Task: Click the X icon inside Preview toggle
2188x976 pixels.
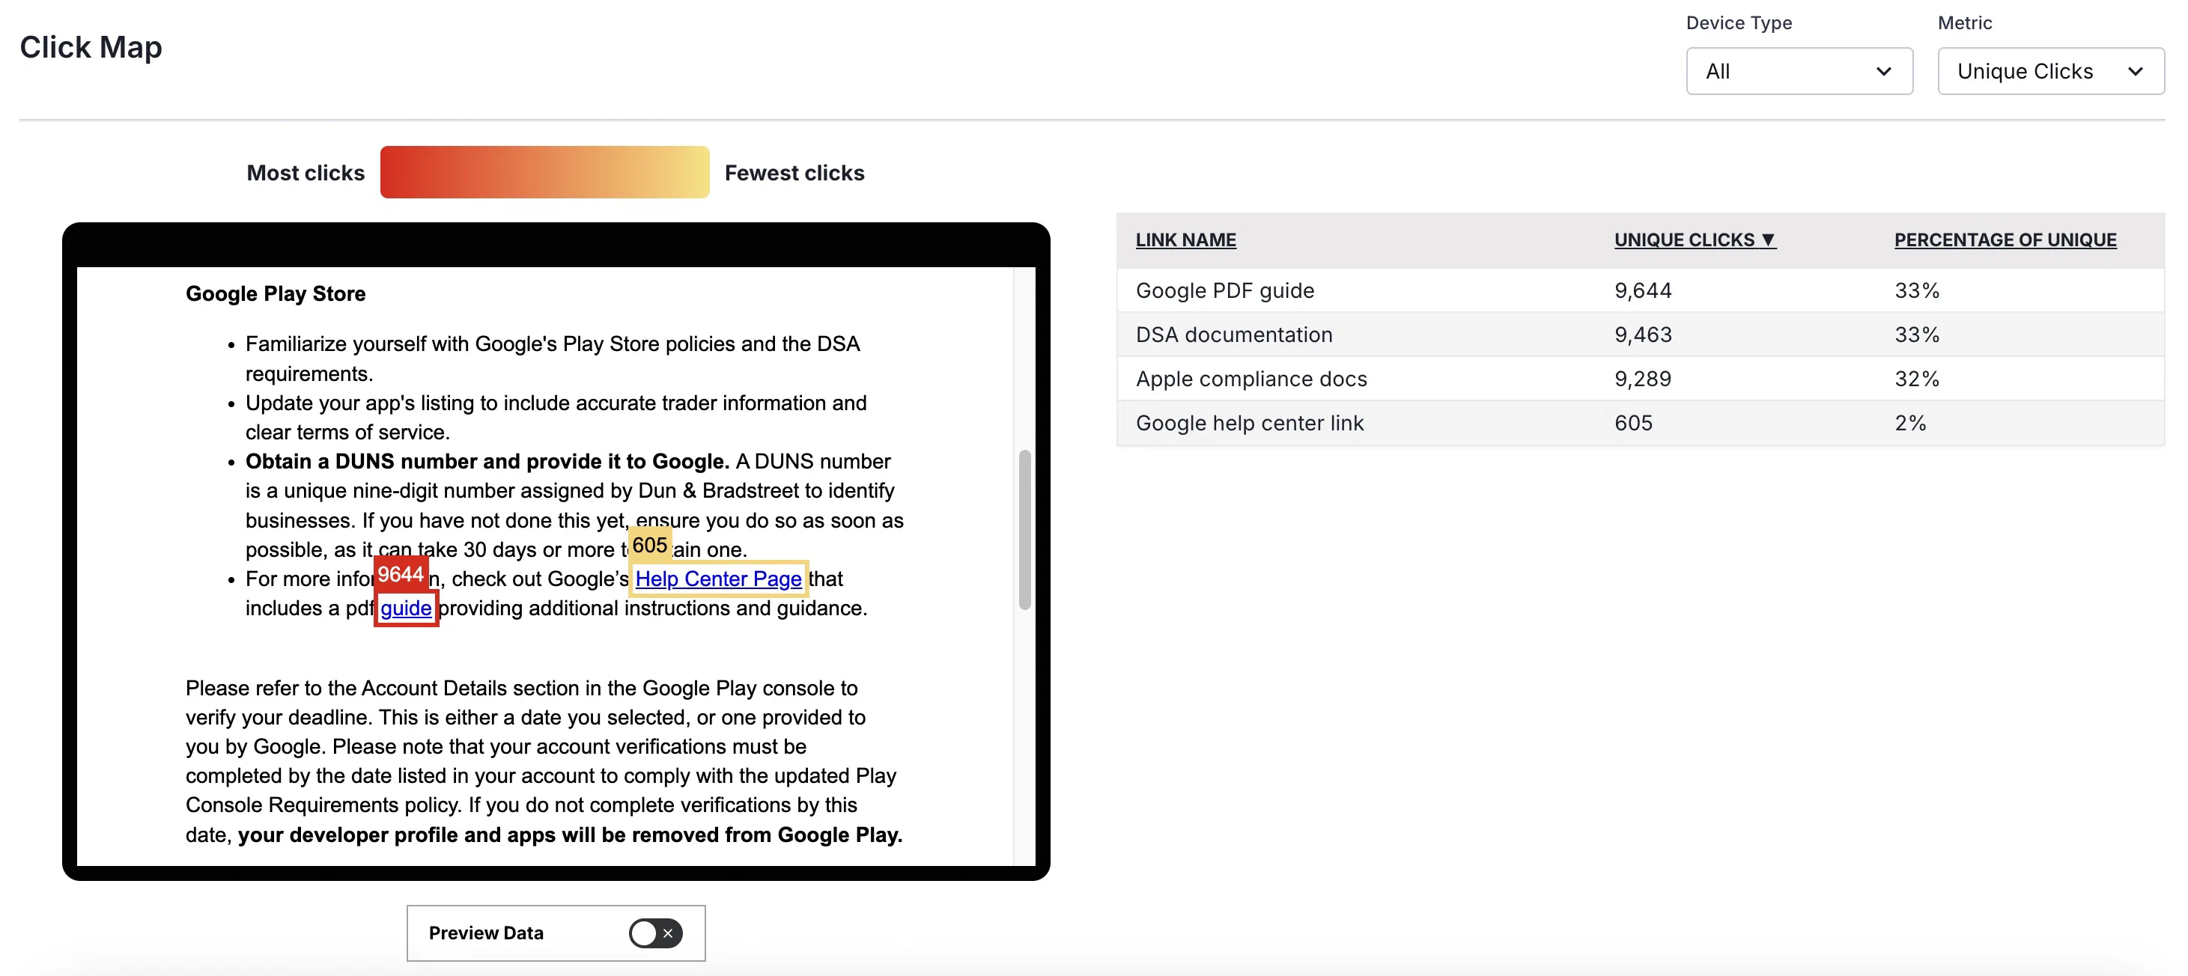Action: tap(668, 933)
